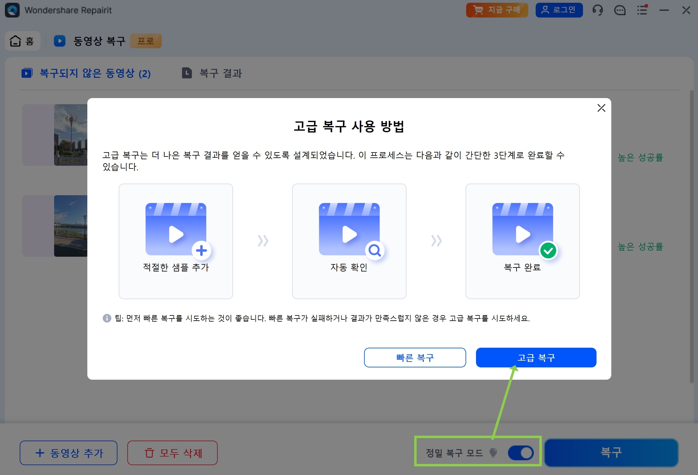Viewport: 698px width, 475px height.
Task: Click the headset customer support icon
Action: [597, 10]
